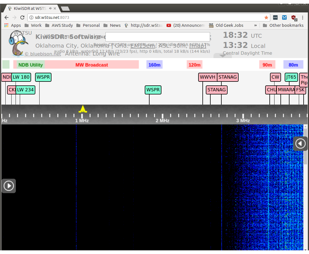The width and height of the screenshot is (309, 254).
Task: Select the NDB Utility band
Action: (x=31, y=65)
